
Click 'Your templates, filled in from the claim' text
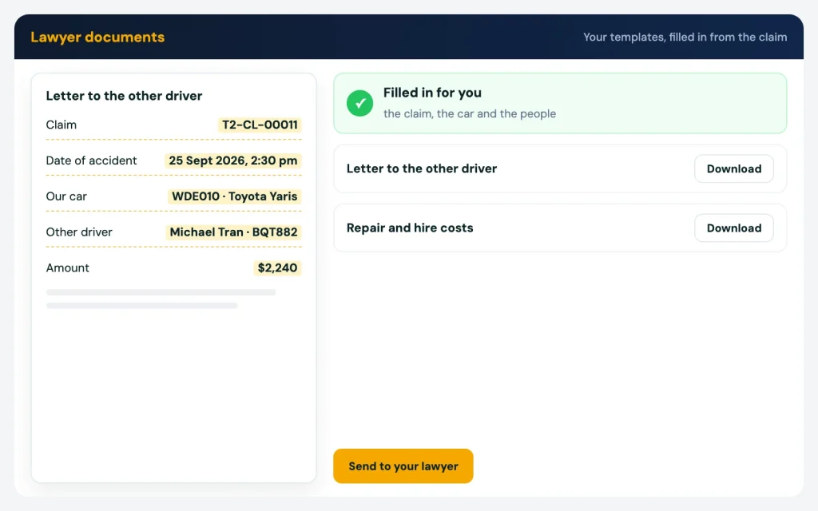[x=685, y=37]
